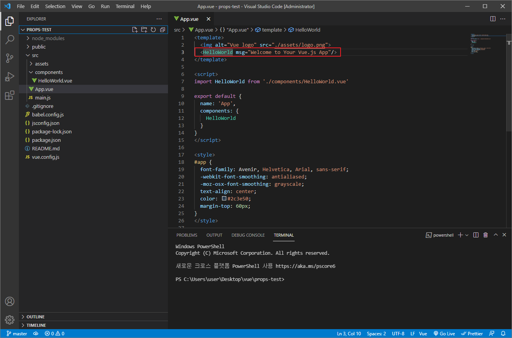Click the New File icon in explorer
This screenshot has height=338, width=512.
click(x=135, y=30)
